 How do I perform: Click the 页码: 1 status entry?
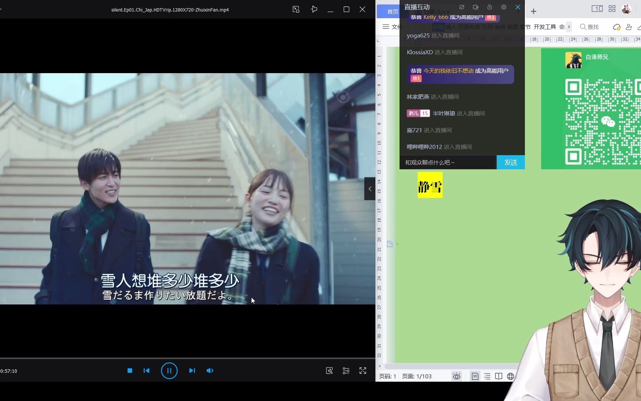click(388, 376)
